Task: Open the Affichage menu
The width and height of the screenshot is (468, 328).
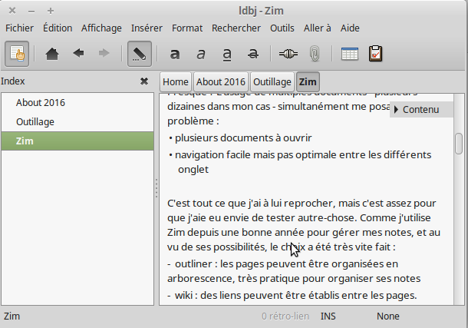Action: [101, 28]
